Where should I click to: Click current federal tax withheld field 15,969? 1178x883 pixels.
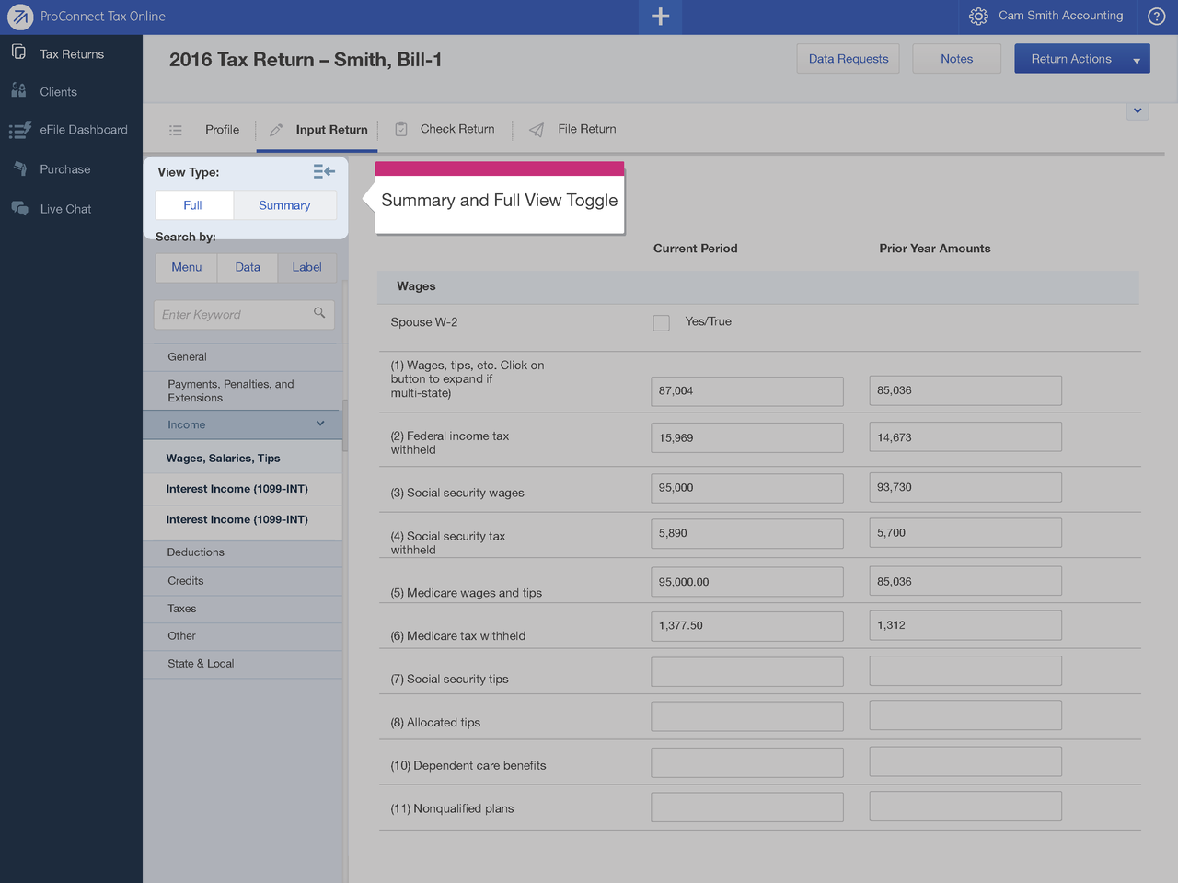tap(746, 438)
